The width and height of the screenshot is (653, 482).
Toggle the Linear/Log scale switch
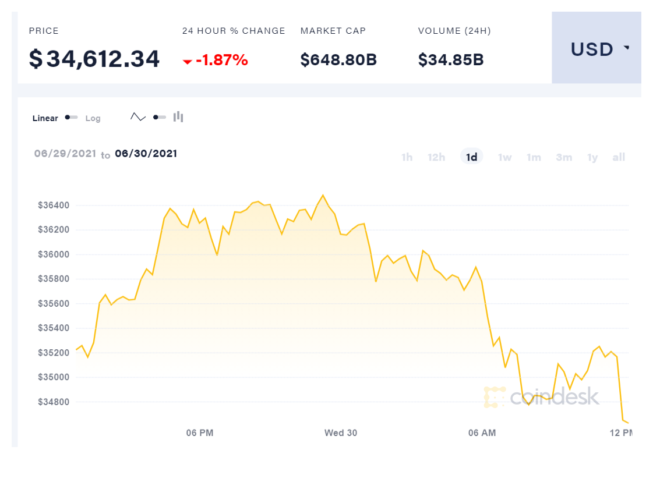pos(72,118)
